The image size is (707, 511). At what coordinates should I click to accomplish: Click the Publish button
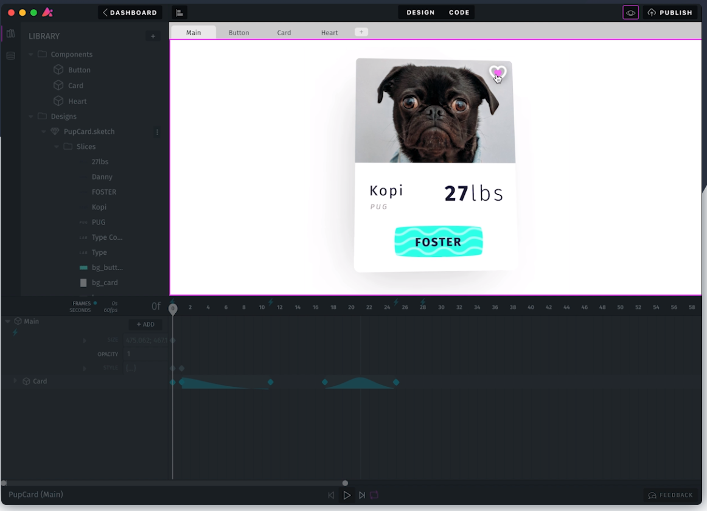670,13
